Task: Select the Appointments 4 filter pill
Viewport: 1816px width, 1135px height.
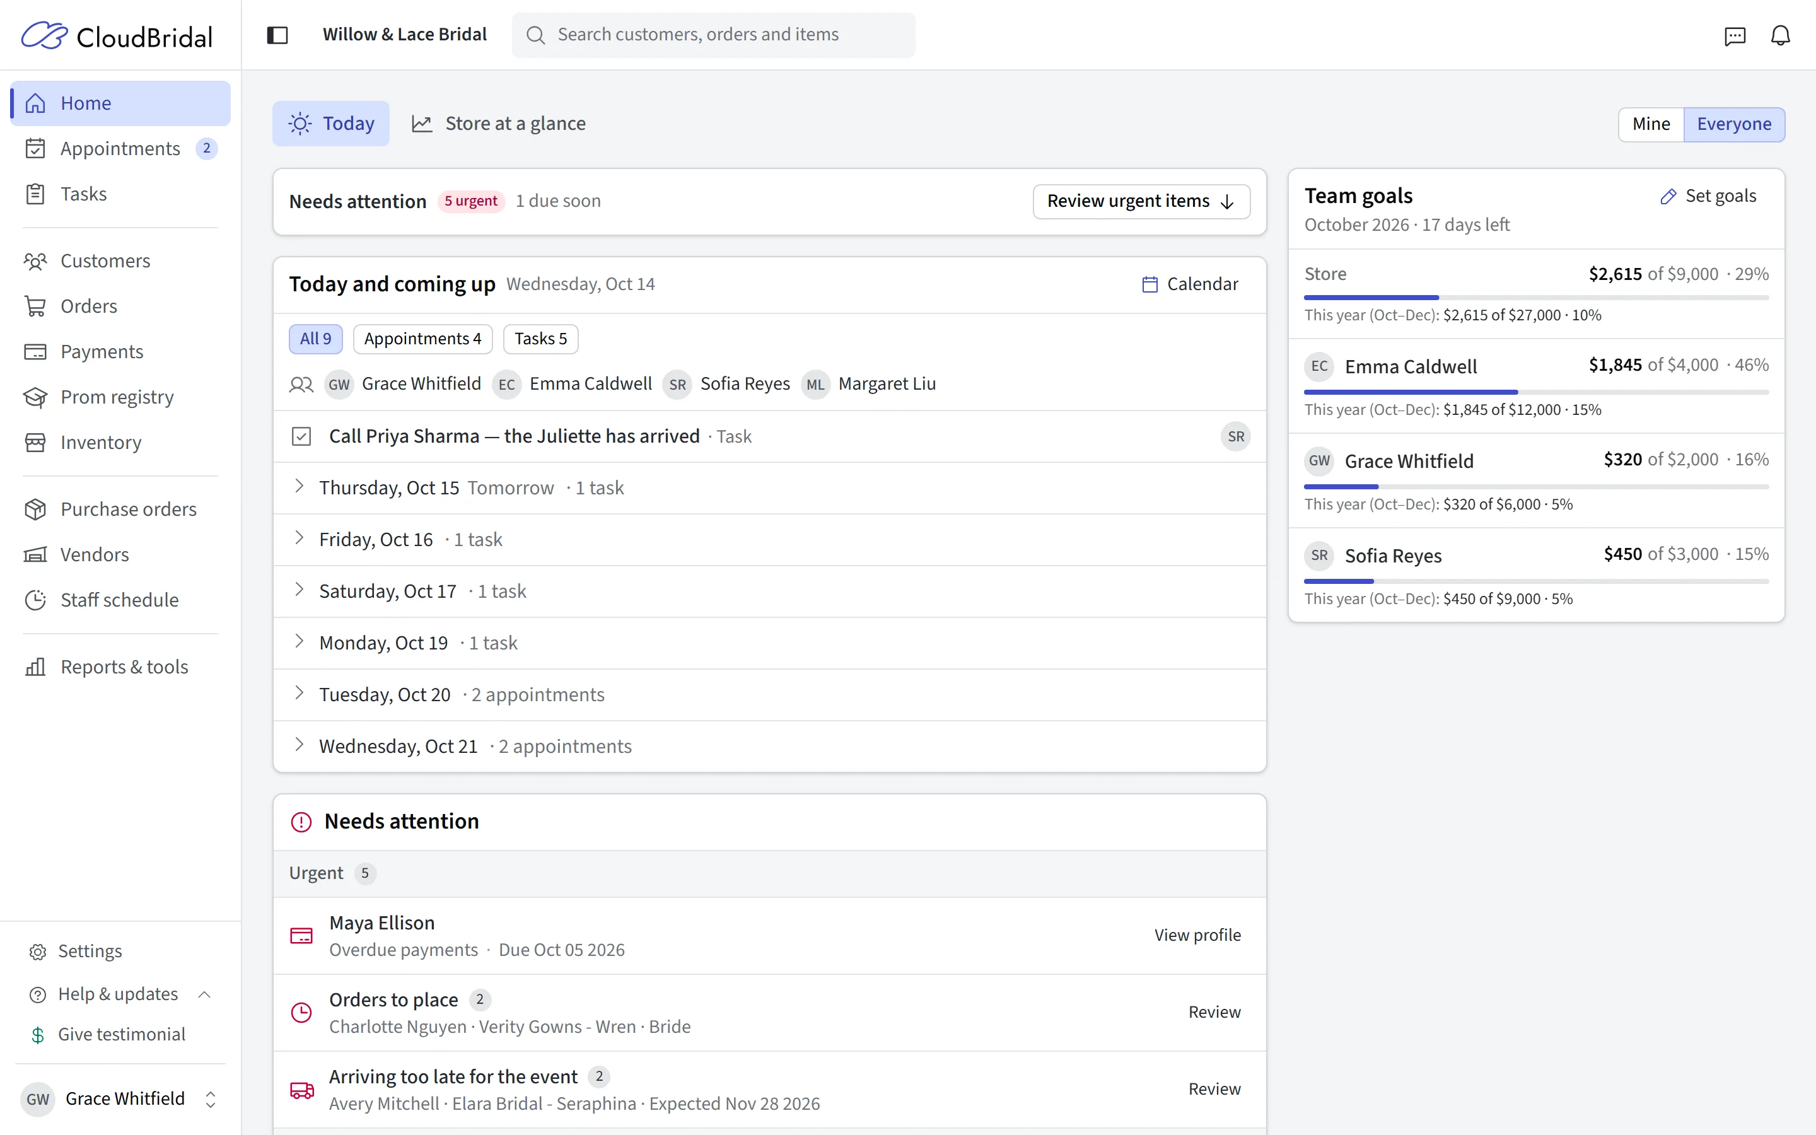Action: point(422,339)
